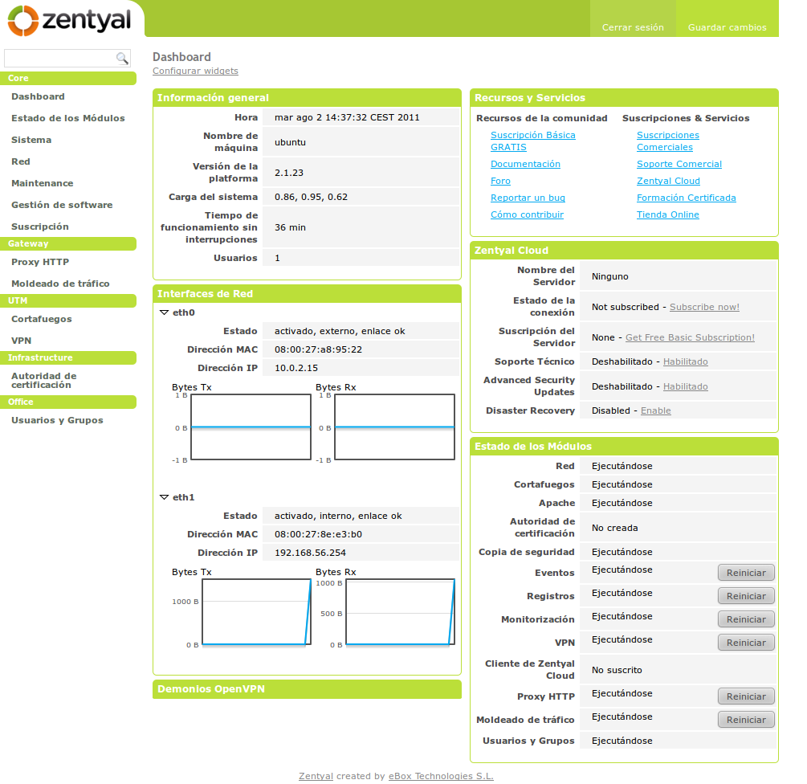Open eBox Technologies S.L. footer link
Image resolution: width=807 pixels, height=784 pixels.
[x=441, y=776]
